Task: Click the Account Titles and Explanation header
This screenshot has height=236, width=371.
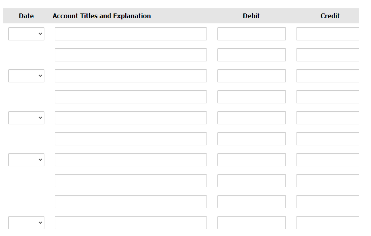Action: [102, 16]
